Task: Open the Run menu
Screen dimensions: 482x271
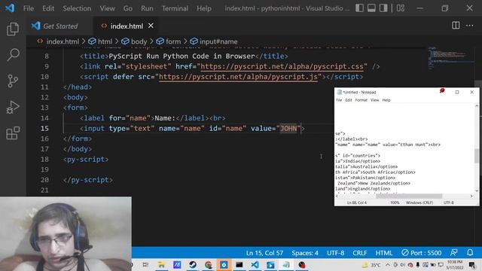Action: (147, 8)
